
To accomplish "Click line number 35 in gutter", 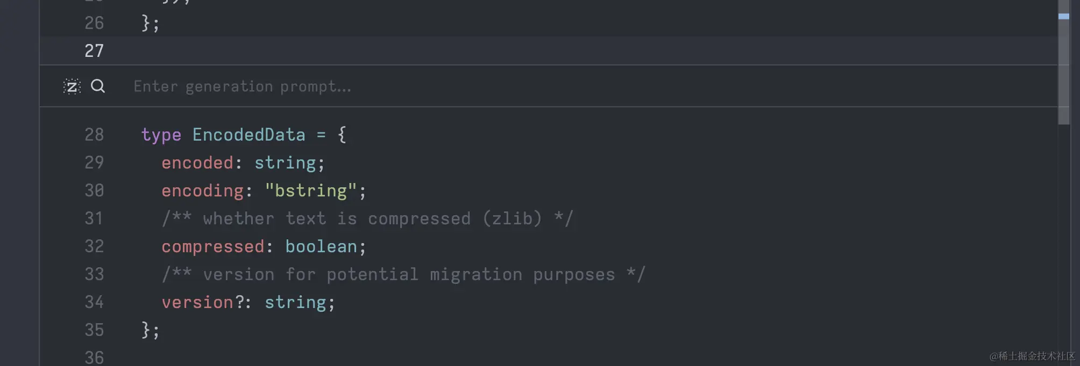I will point(94,330).
